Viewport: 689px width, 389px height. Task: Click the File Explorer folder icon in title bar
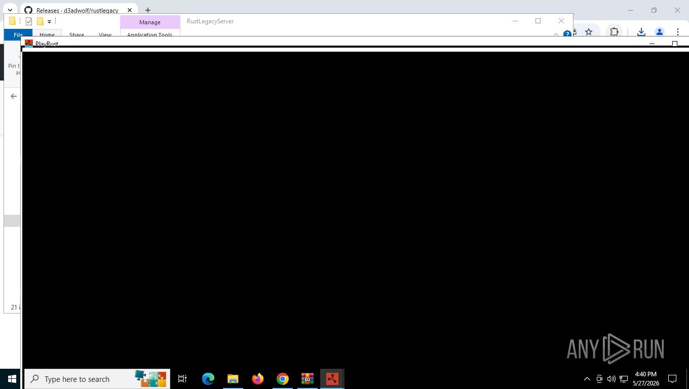tap(13, 21)
